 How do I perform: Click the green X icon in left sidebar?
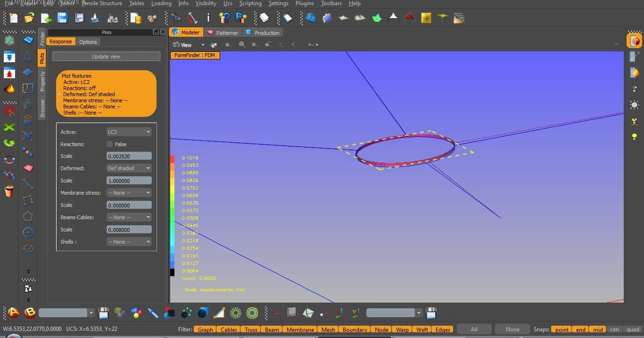[9, 127]
